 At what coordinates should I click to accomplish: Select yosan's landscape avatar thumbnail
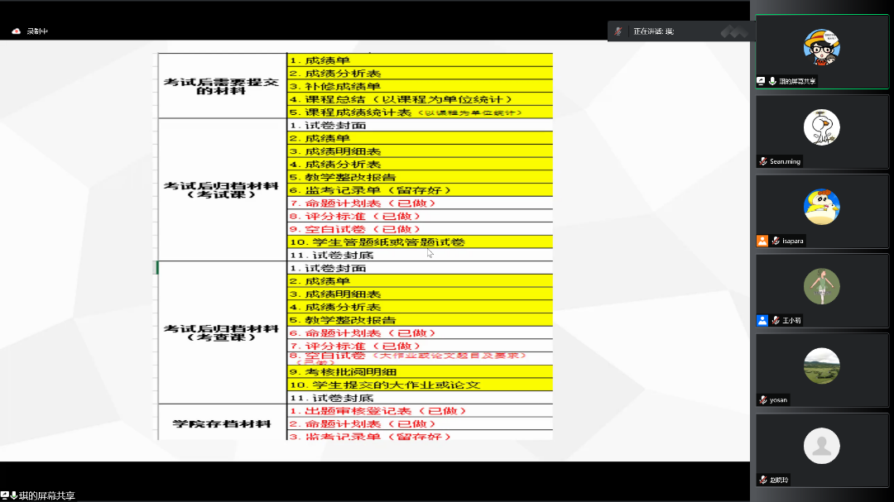pos(821,366)
